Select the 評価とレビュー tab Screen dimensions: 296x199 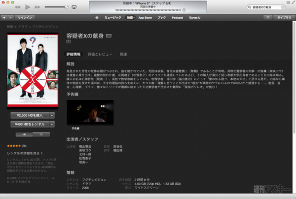click(100, 54)
